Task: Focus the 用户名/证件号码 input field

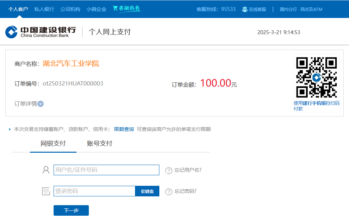Action: click(x=106, y=170)
